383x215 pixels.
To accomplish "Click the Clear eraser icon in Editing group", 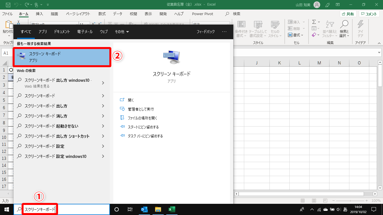I will click(314, 35).
